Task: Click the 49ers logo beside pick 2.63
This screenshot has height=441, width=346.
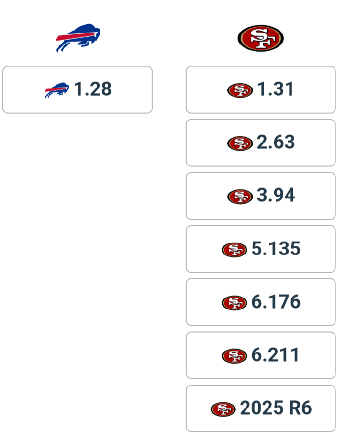Action: [240, 143]
